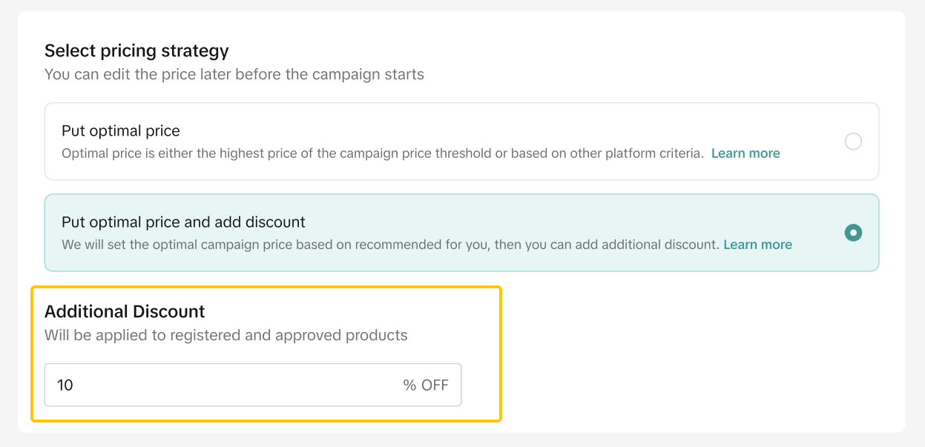The image size is (925, 447).
Task: Click the optimal price threshold description text
Action: point(382,153)
